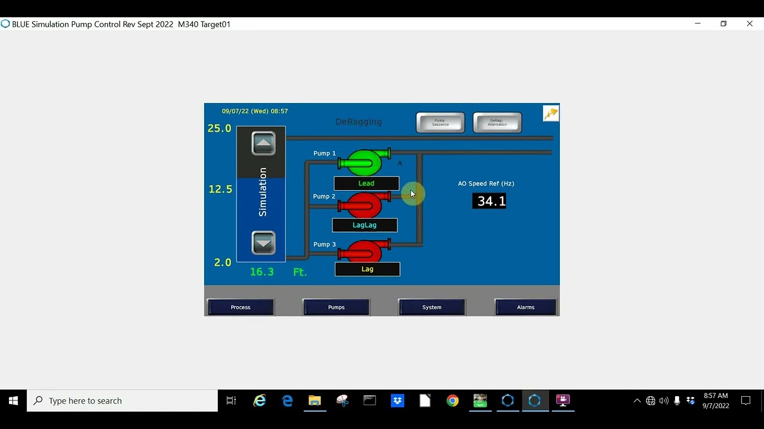This screenshot has width=764, height=429.
Task: Click the 25.0 high level setpoint
Action: pos(219,128)
